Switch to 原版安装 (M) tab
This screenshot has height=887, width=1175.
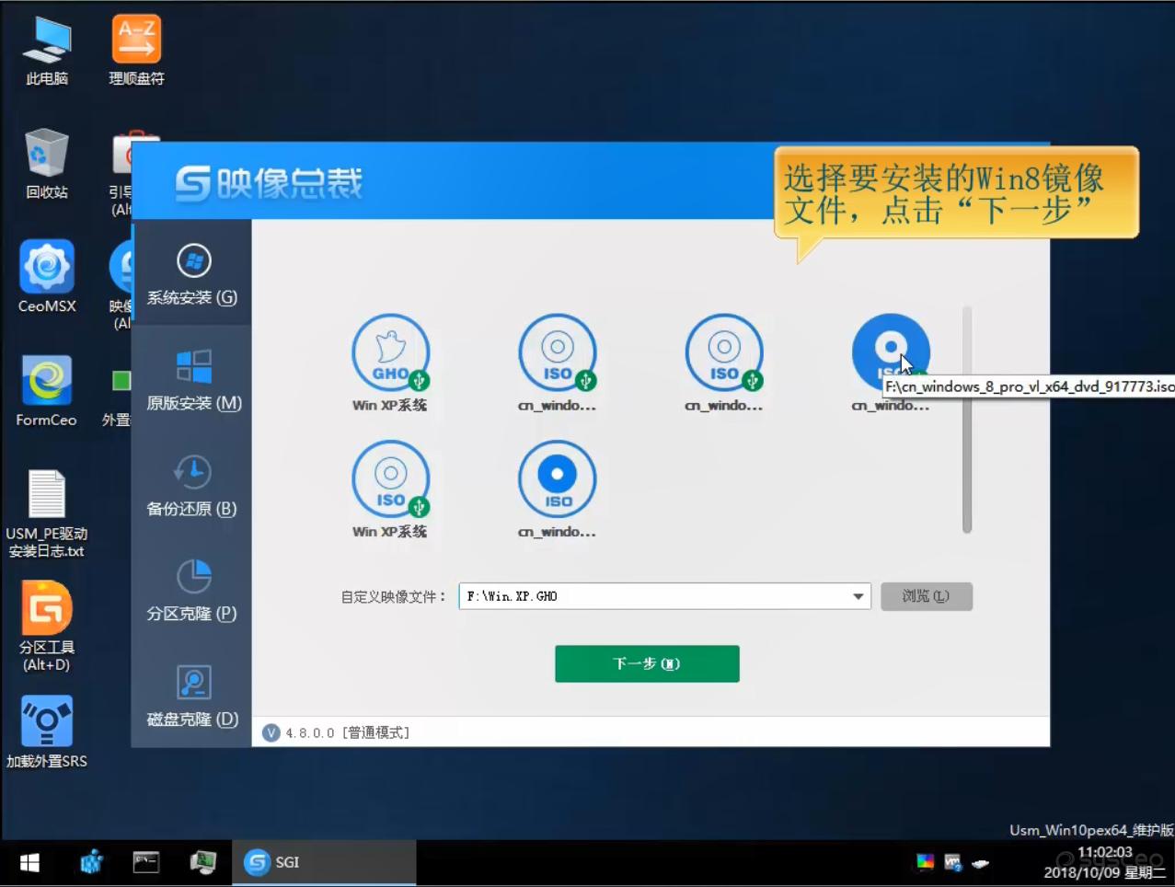[x=193, y=379]
